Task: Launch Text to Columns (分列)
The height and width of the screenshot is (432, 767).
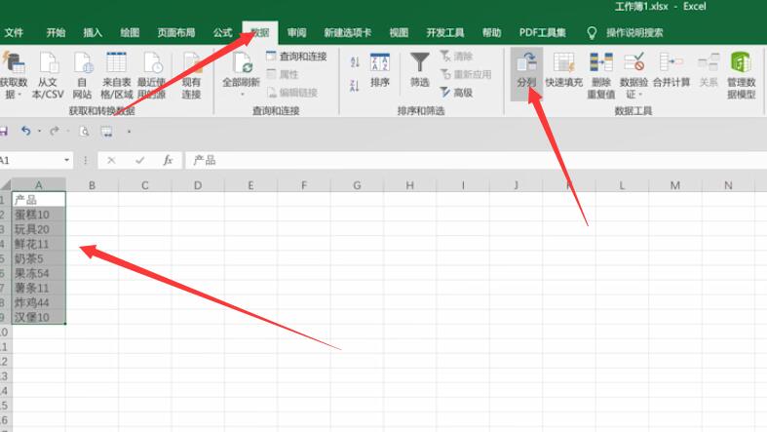Action: (x=526, y=73)
